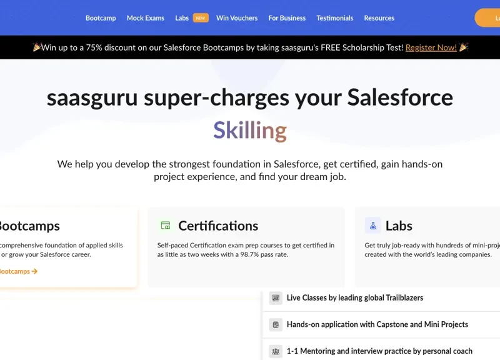Open the Win Vouchers nav item

[x=237, y=18]
